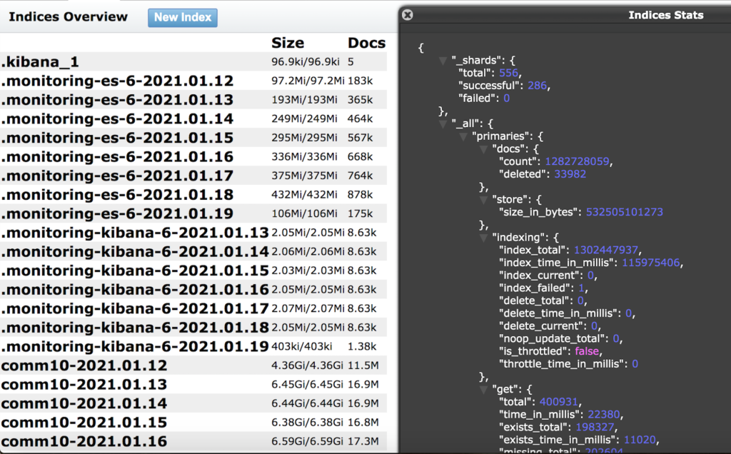This screenshot has width=731, height=454.
Task: Open index .monitoring-es-6-2021.01.15
Action: coord(117,138)
